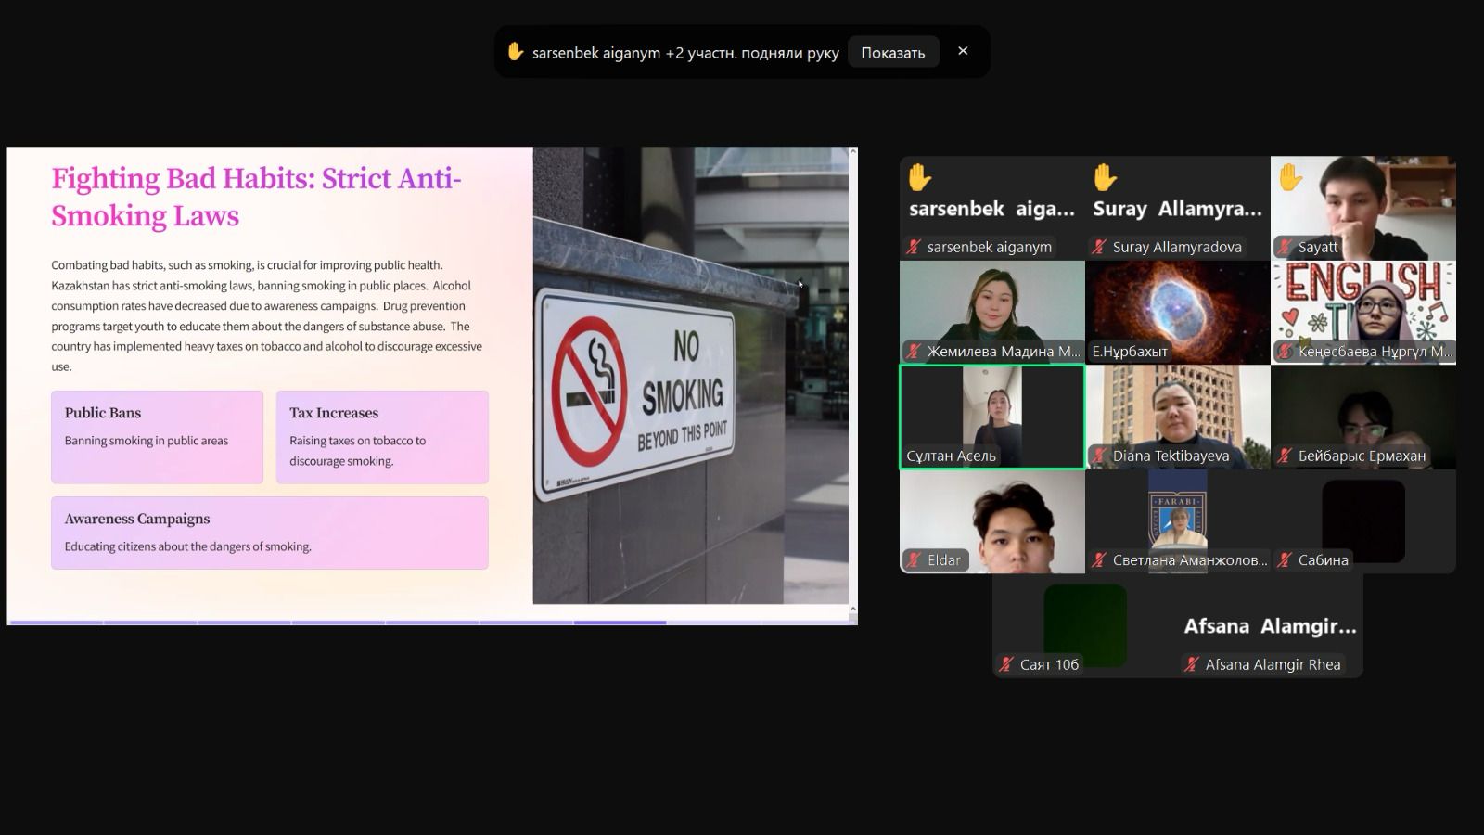Click the muted mic icon beside Сабина
This screenshot has height=835, width=1484.
pos(1286,559)
